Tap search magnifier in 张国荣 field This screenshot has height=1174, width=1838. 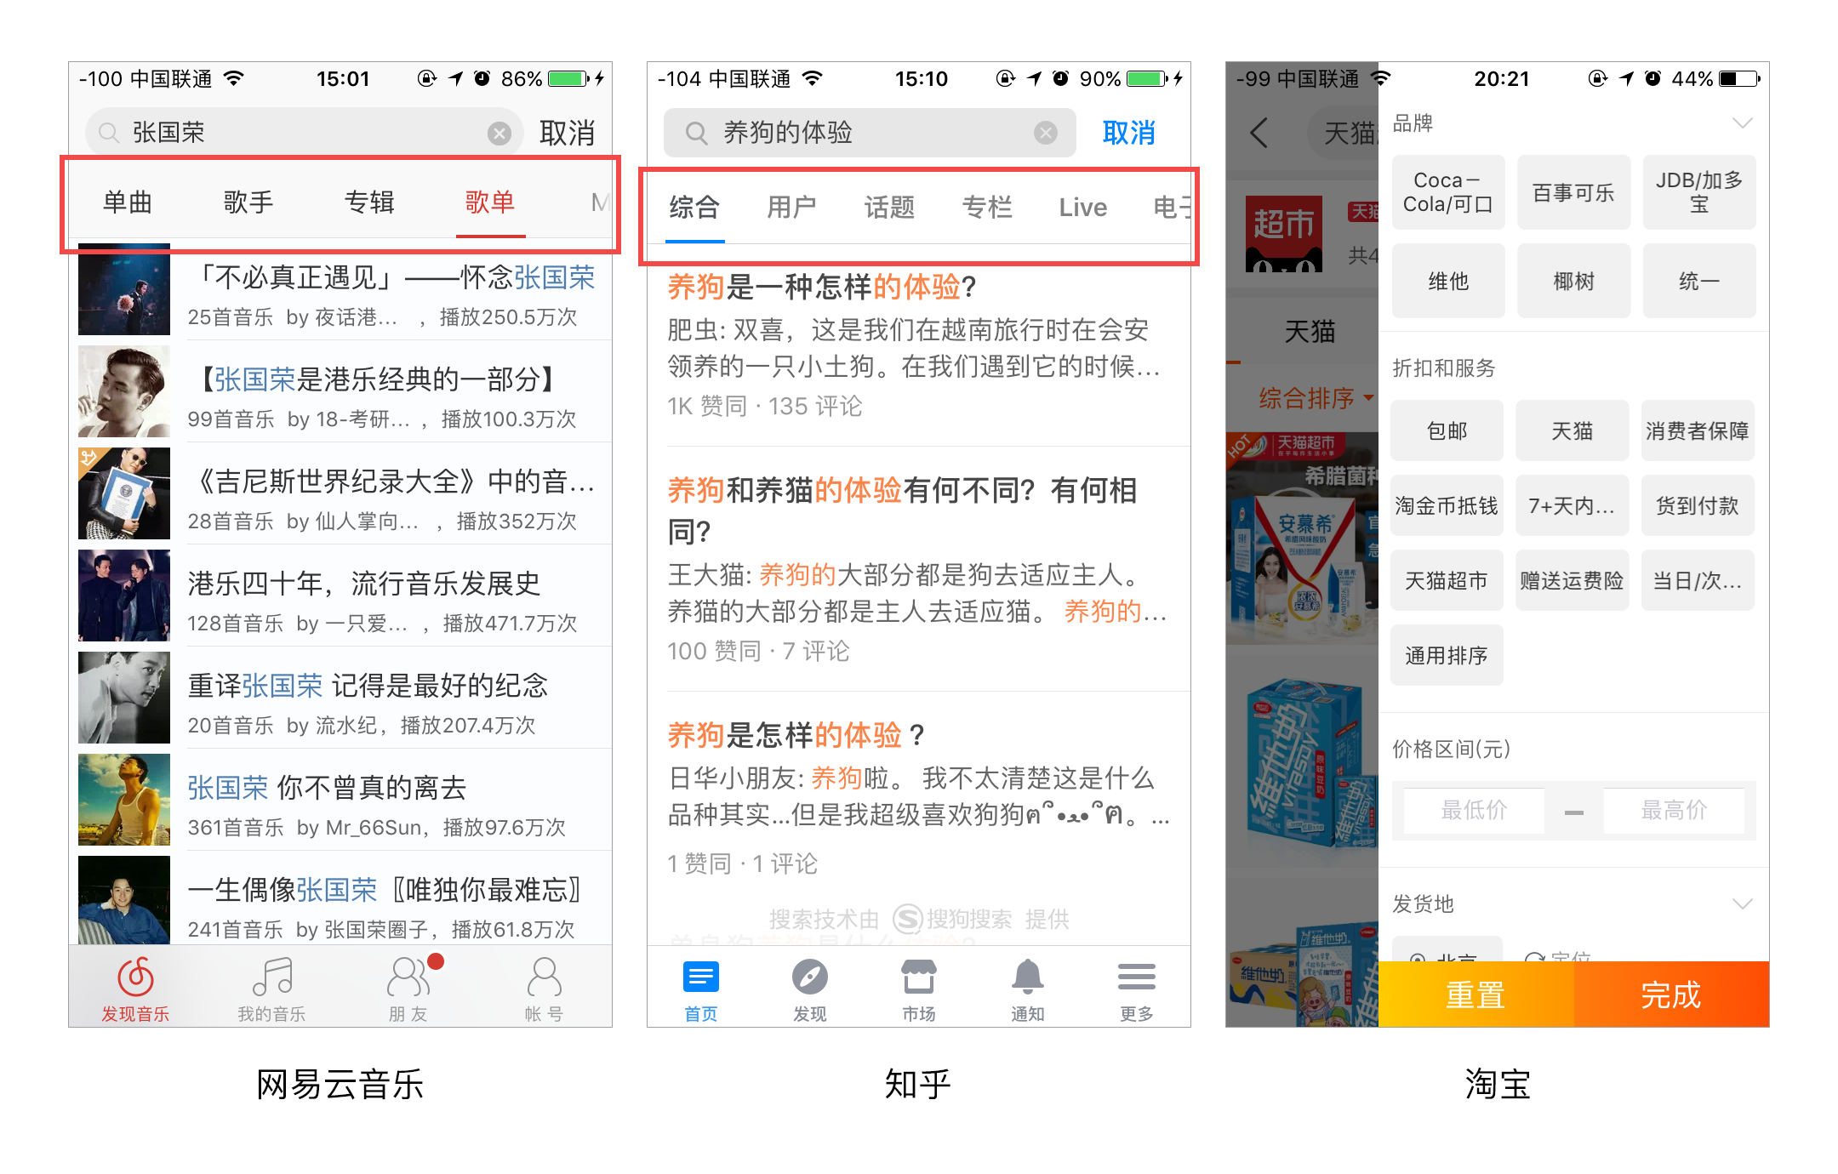click(108, 133)
